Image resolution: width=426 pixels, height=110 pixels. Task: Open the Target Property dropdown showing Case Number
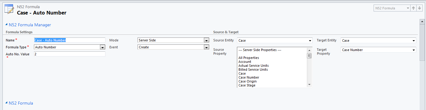(x=378, y=50)
